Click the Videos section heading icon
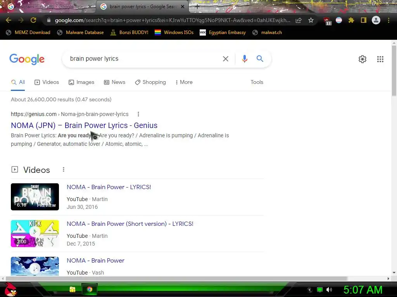 [15, 169]
